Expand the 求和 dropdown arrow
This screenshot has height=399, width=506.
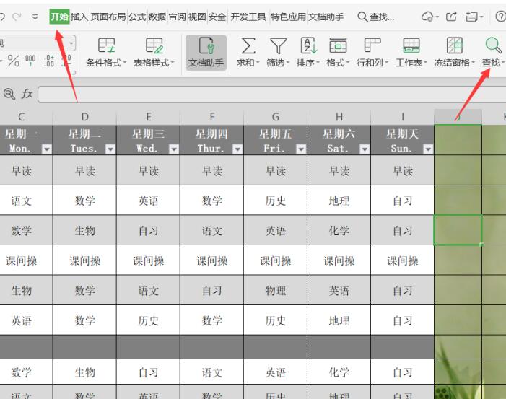(258, 63)
